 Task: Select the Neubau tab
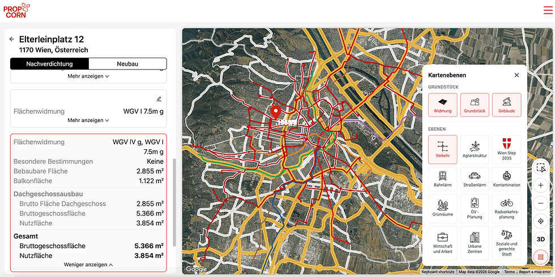(127, 64)
